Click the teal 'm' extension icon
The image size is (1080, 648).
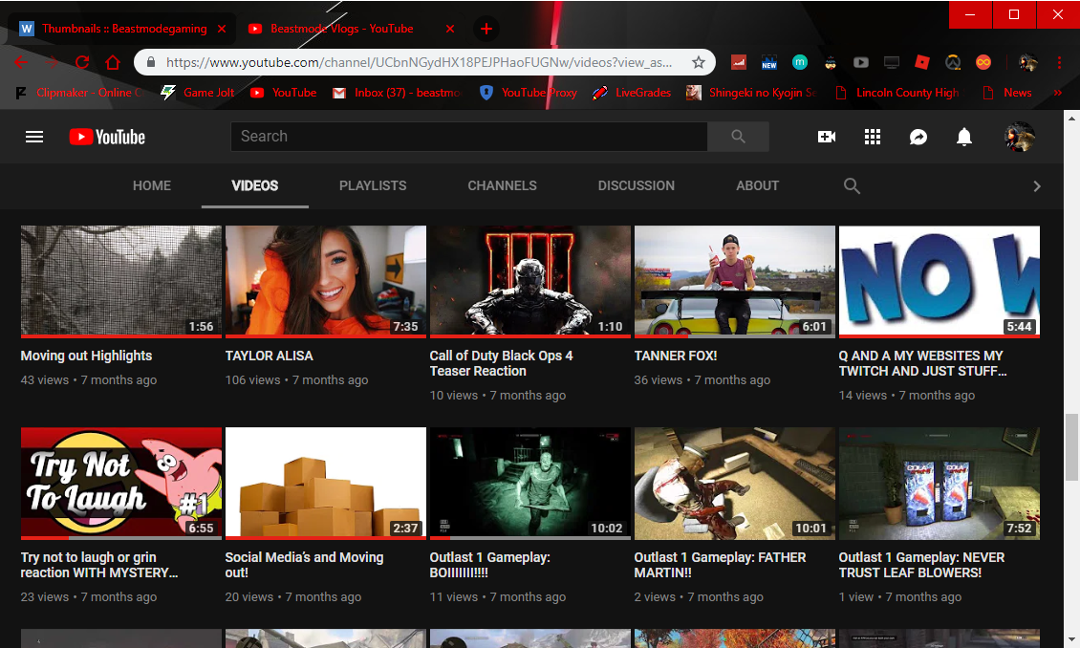click(x=800, y=63)
